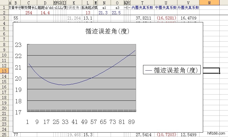Image resolution: width=228 pixels, height=137 pixels.
Task: Click row 2 header
Action: (x=4, y=13)
